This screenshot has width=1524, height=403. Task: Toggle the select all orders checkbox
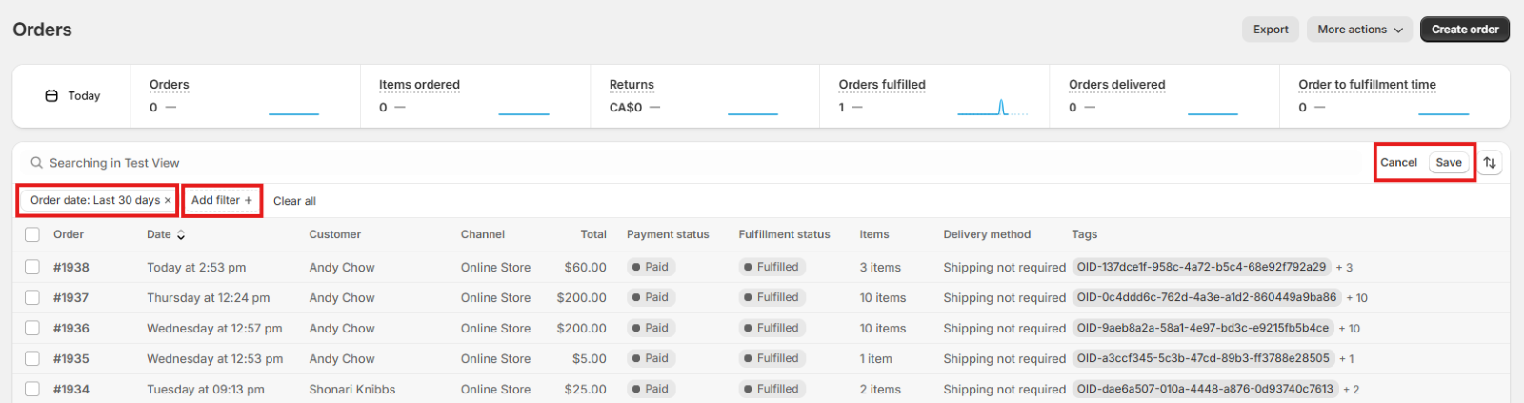(32, 235)
